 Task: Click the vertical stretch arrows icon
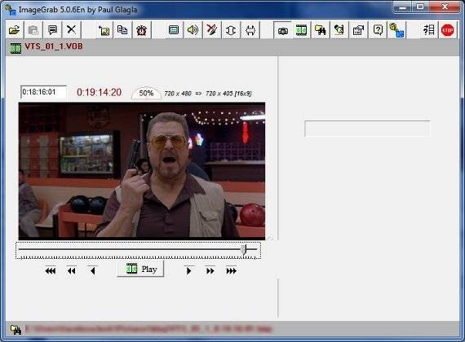(231, 30)
